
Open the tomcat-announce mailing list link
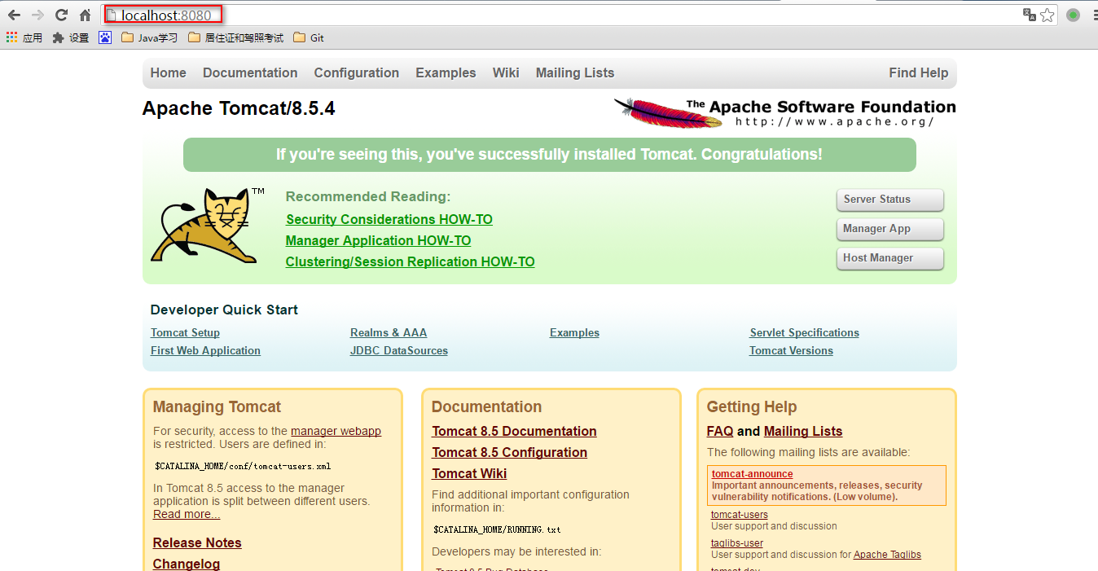coord(752,473)
